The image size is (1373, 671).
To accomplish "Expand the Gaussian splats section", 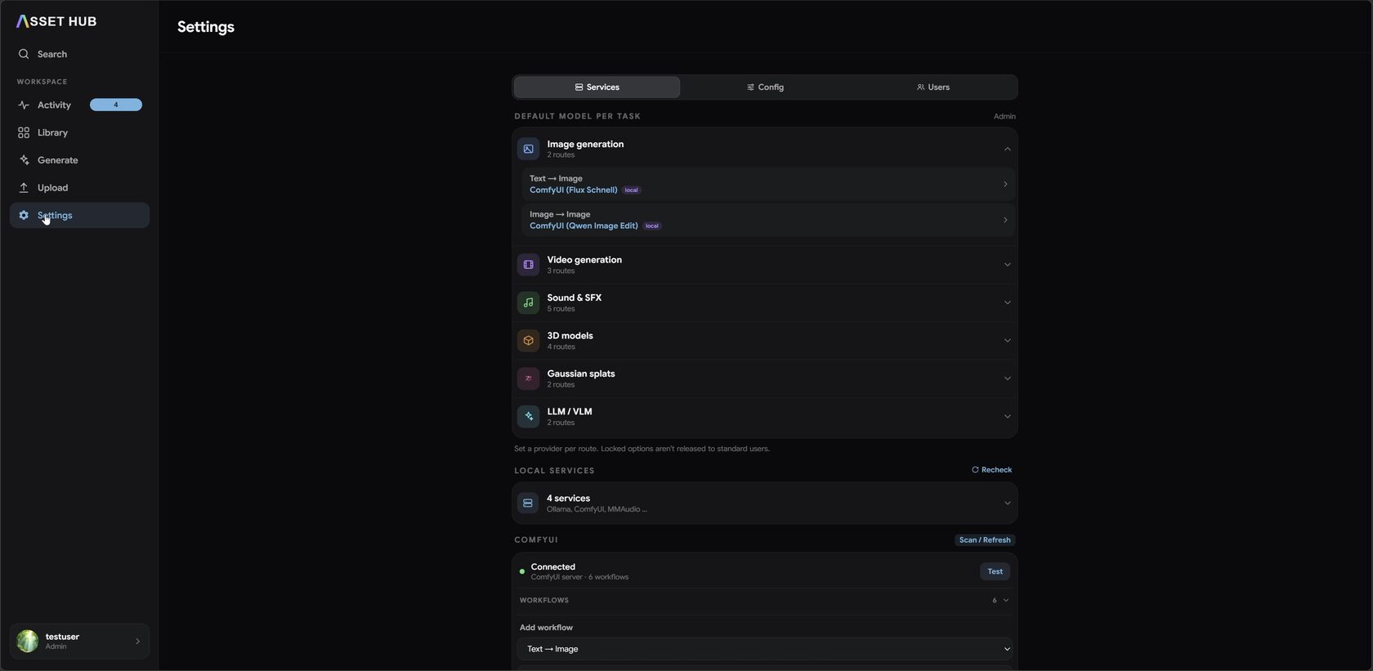I will 1007,378.
